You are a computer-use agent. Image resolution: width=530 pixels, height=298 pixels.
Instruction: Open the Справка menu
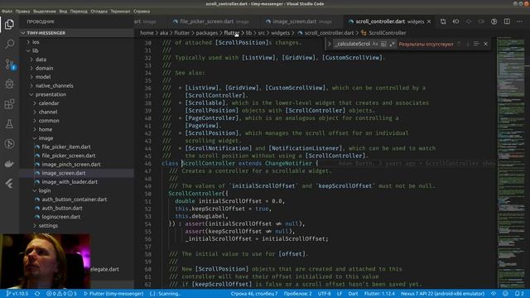click(142, 11)
